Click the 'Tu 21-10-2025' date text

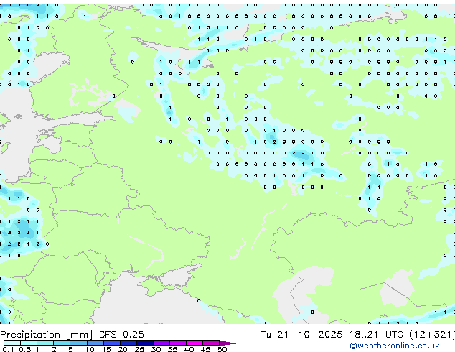pyautogui.click(x=301, y=335)
